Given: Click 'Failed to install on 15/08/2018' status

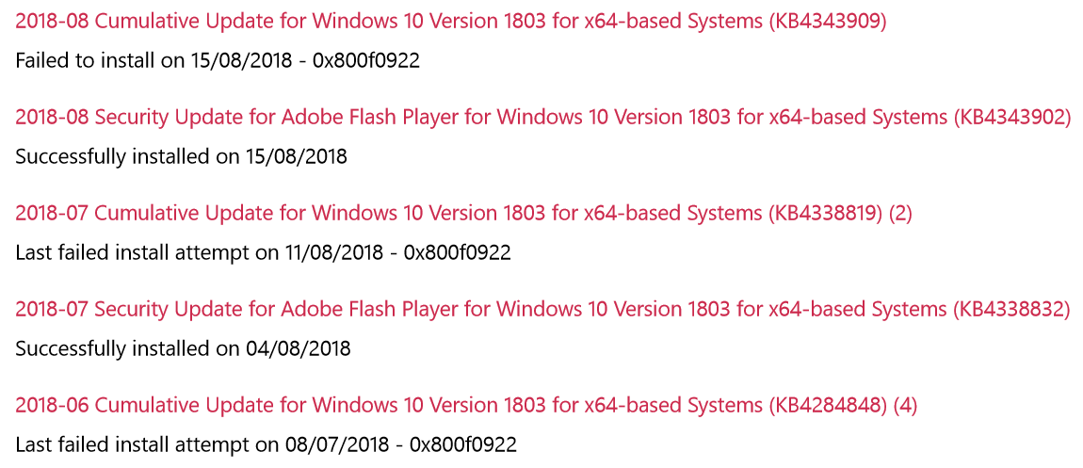Looking at the screenshot, I should (x=157, y=61).
